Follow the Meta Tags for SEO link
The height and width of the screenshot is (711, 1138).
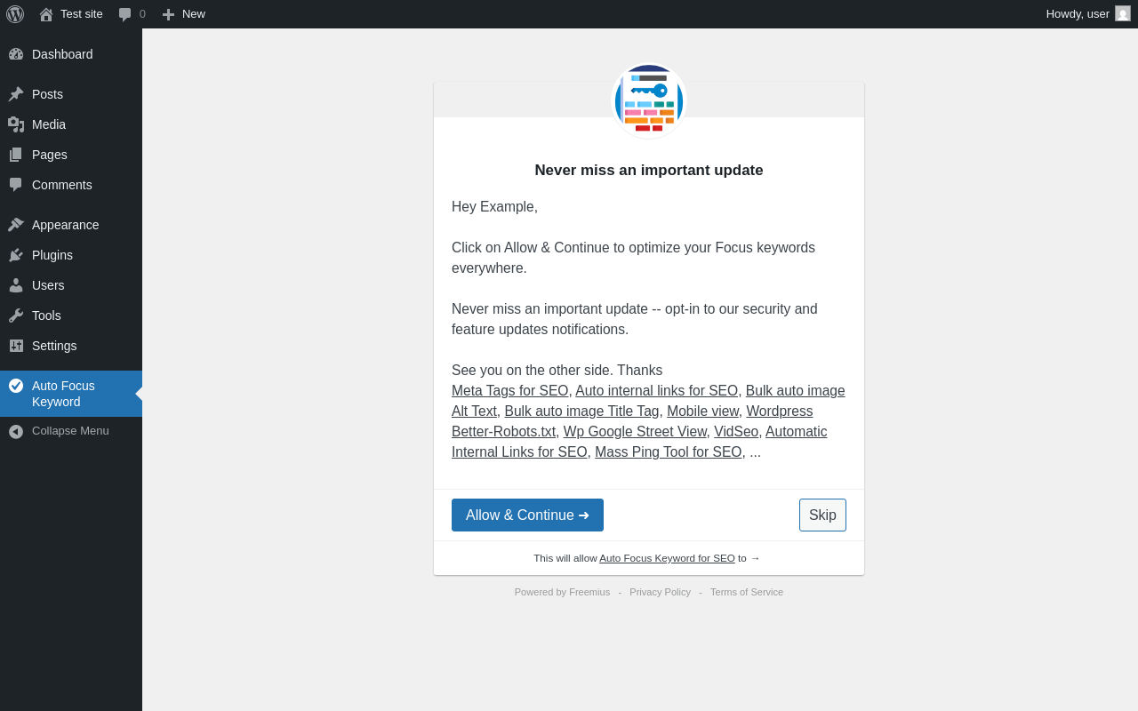tap(509, 390)
